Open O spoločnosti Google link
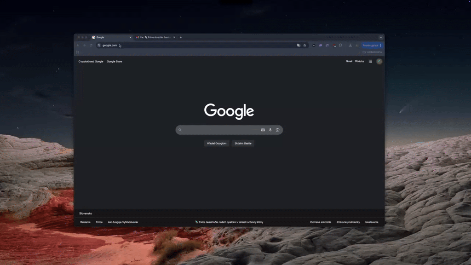Screen dimensions: 471x265 pyautogui.click(x=91, y=61)
